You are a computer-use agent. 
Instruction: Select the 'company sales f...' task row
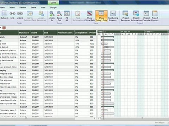[x=48, y=110]
